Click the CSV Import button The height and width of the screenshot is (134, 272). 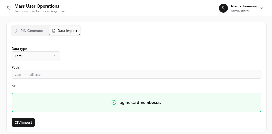tap(23, 122)
